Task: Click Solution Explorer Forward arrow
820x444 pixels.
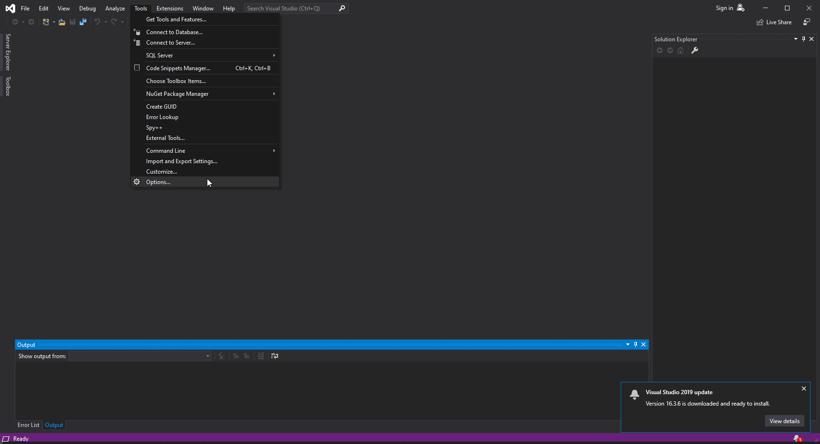Action: pos(670,50)
